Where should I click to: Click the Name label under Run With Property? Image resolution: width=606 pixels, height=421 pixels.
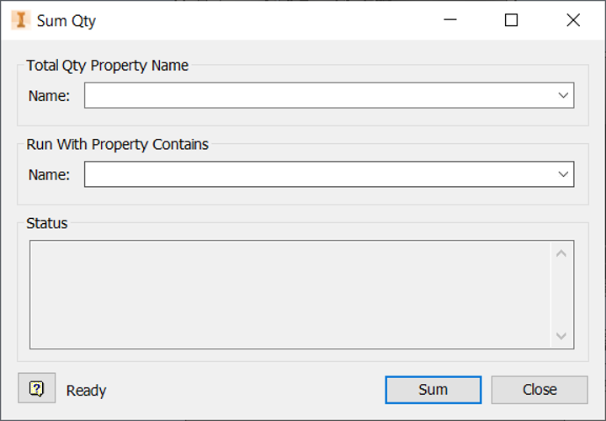pos(49,174)
